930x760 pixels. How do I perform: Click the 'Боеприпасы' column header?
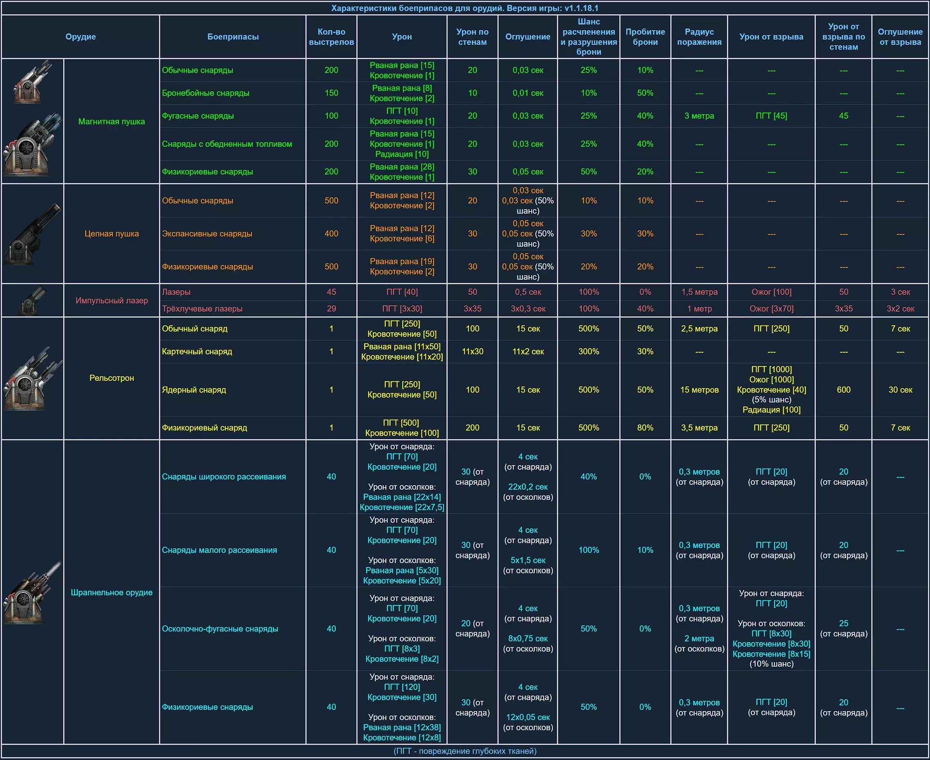(232, 37)
